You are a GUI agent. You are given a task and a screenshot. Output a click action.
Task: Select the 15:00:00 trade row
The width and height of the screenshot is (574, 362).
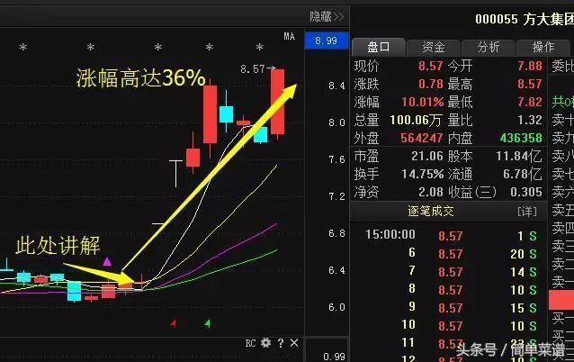pyautogui.click(x=391, y=234)
